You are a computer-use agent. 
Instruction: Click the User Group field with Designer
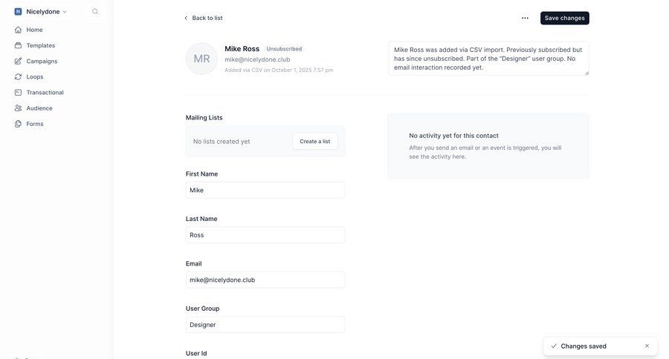tap(265, 325)
